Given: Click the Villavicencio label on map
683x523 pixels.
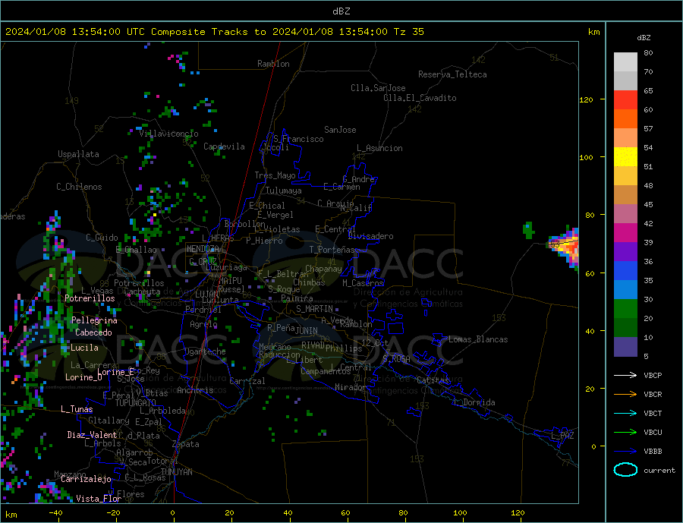Looking at the screenshot, I should tap(169, 134).
